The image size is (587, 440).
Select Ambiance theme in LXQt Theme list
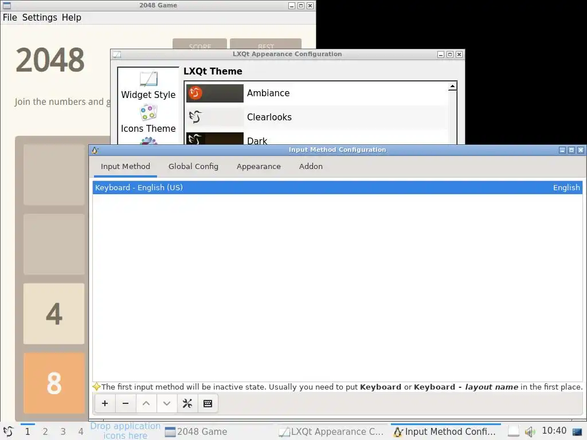[316, 93]
